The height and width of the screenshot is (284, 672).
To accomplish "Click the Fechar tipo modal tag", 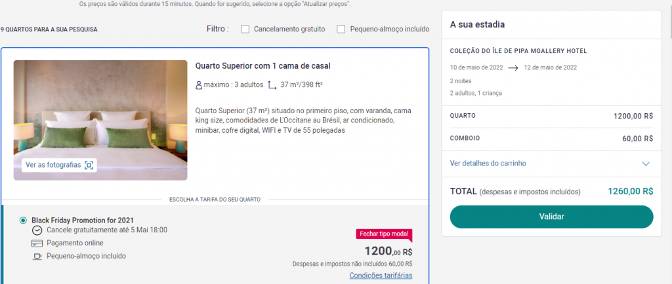I will (x=384, y=234).
